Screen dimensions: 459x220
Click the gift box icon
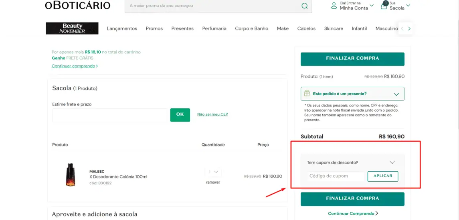coord(307,94)
